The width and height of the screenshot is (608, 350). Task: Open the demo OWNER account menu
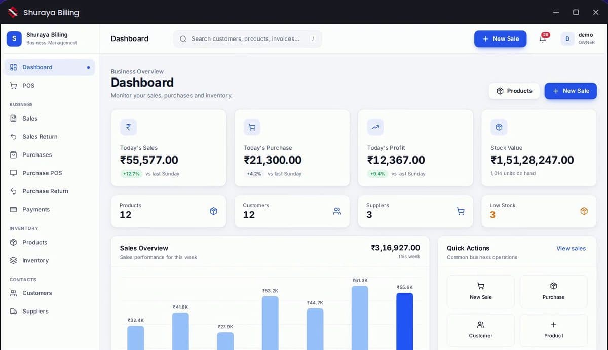pos(578,39)
